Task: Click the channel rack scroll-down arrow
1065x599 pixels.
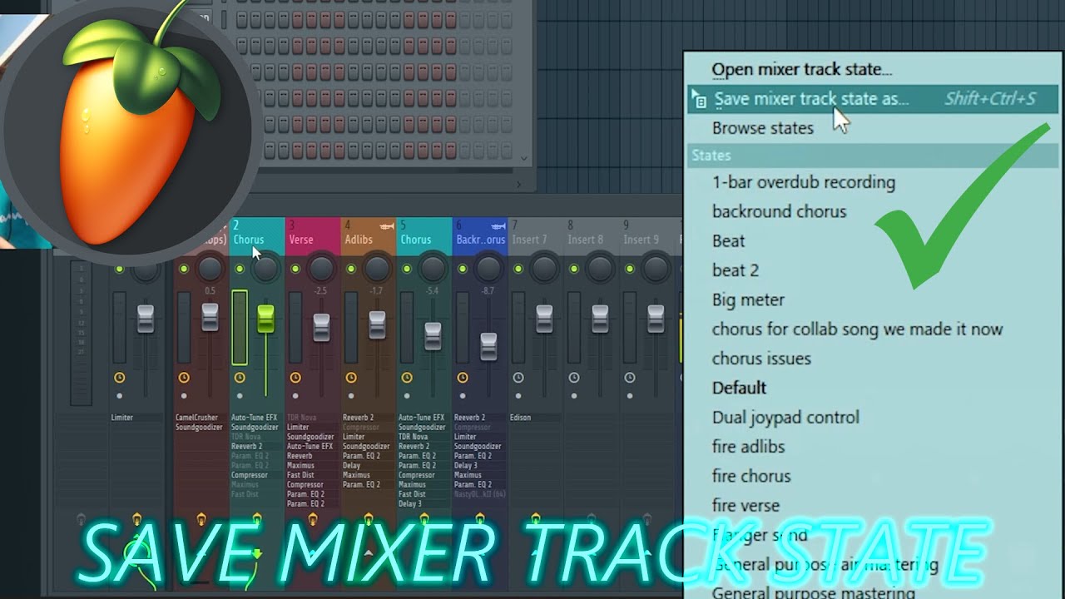Action: pyautogui.click(x=523, y=158)
